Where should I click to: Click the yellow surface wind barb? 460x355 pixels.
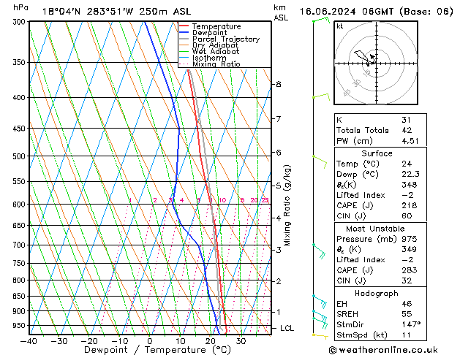(320, 336)
